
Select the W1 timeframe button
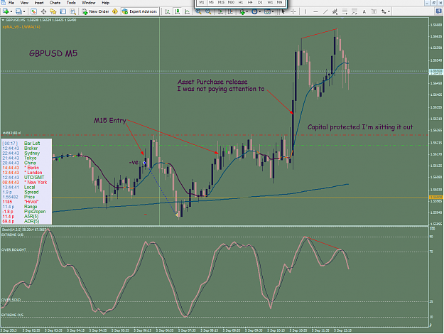[270, 2]
